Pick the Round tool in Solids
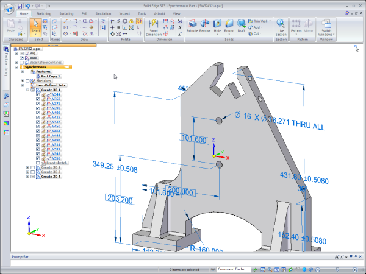This screenshot has height=274, width=366. (229, 25)
